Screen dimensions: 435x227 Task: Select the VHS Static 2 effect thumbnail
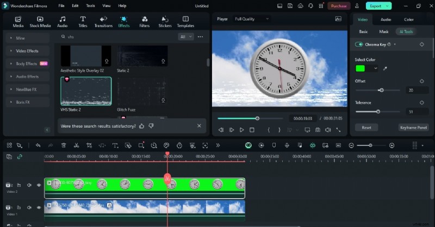(x=86, y=91)
